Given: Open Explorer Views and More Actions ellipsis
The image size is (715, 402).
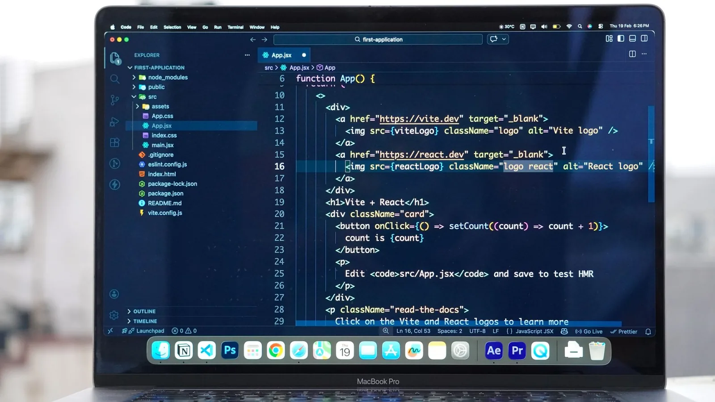Looking at the screenshot, I should pyautogui.click(x=247, y=55).
